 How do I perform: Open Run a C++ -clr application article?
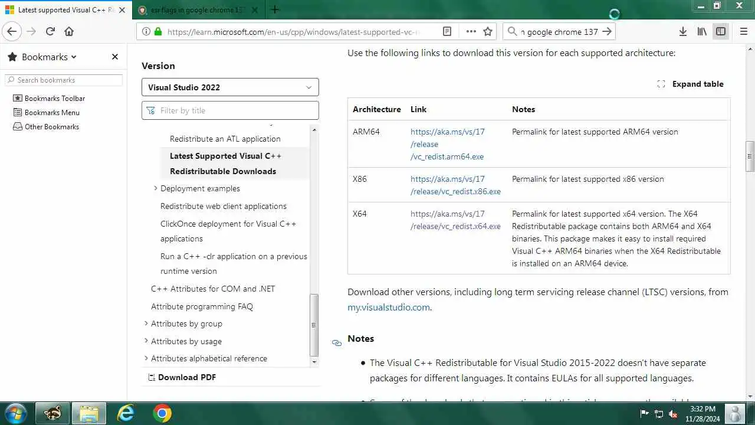click(234, 263)
